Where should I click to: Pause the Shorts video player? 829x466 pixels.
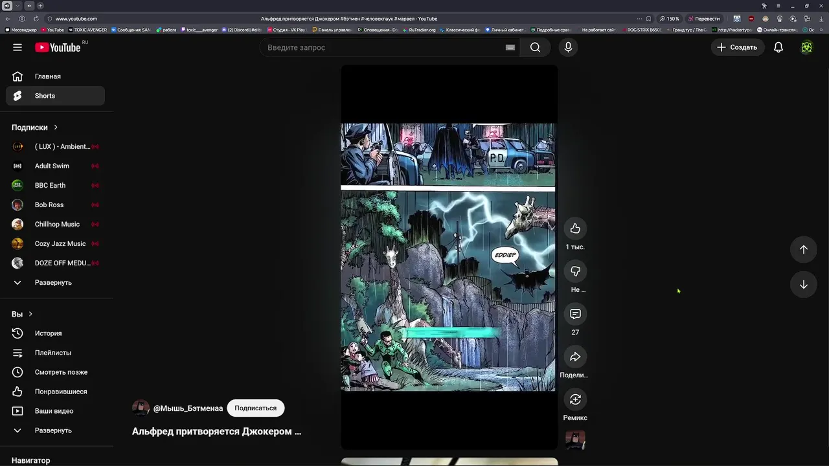pos(448,257)
